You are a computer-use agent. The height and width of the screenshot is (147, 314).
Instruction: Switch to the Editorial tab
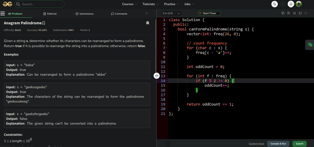pos(50,14)
